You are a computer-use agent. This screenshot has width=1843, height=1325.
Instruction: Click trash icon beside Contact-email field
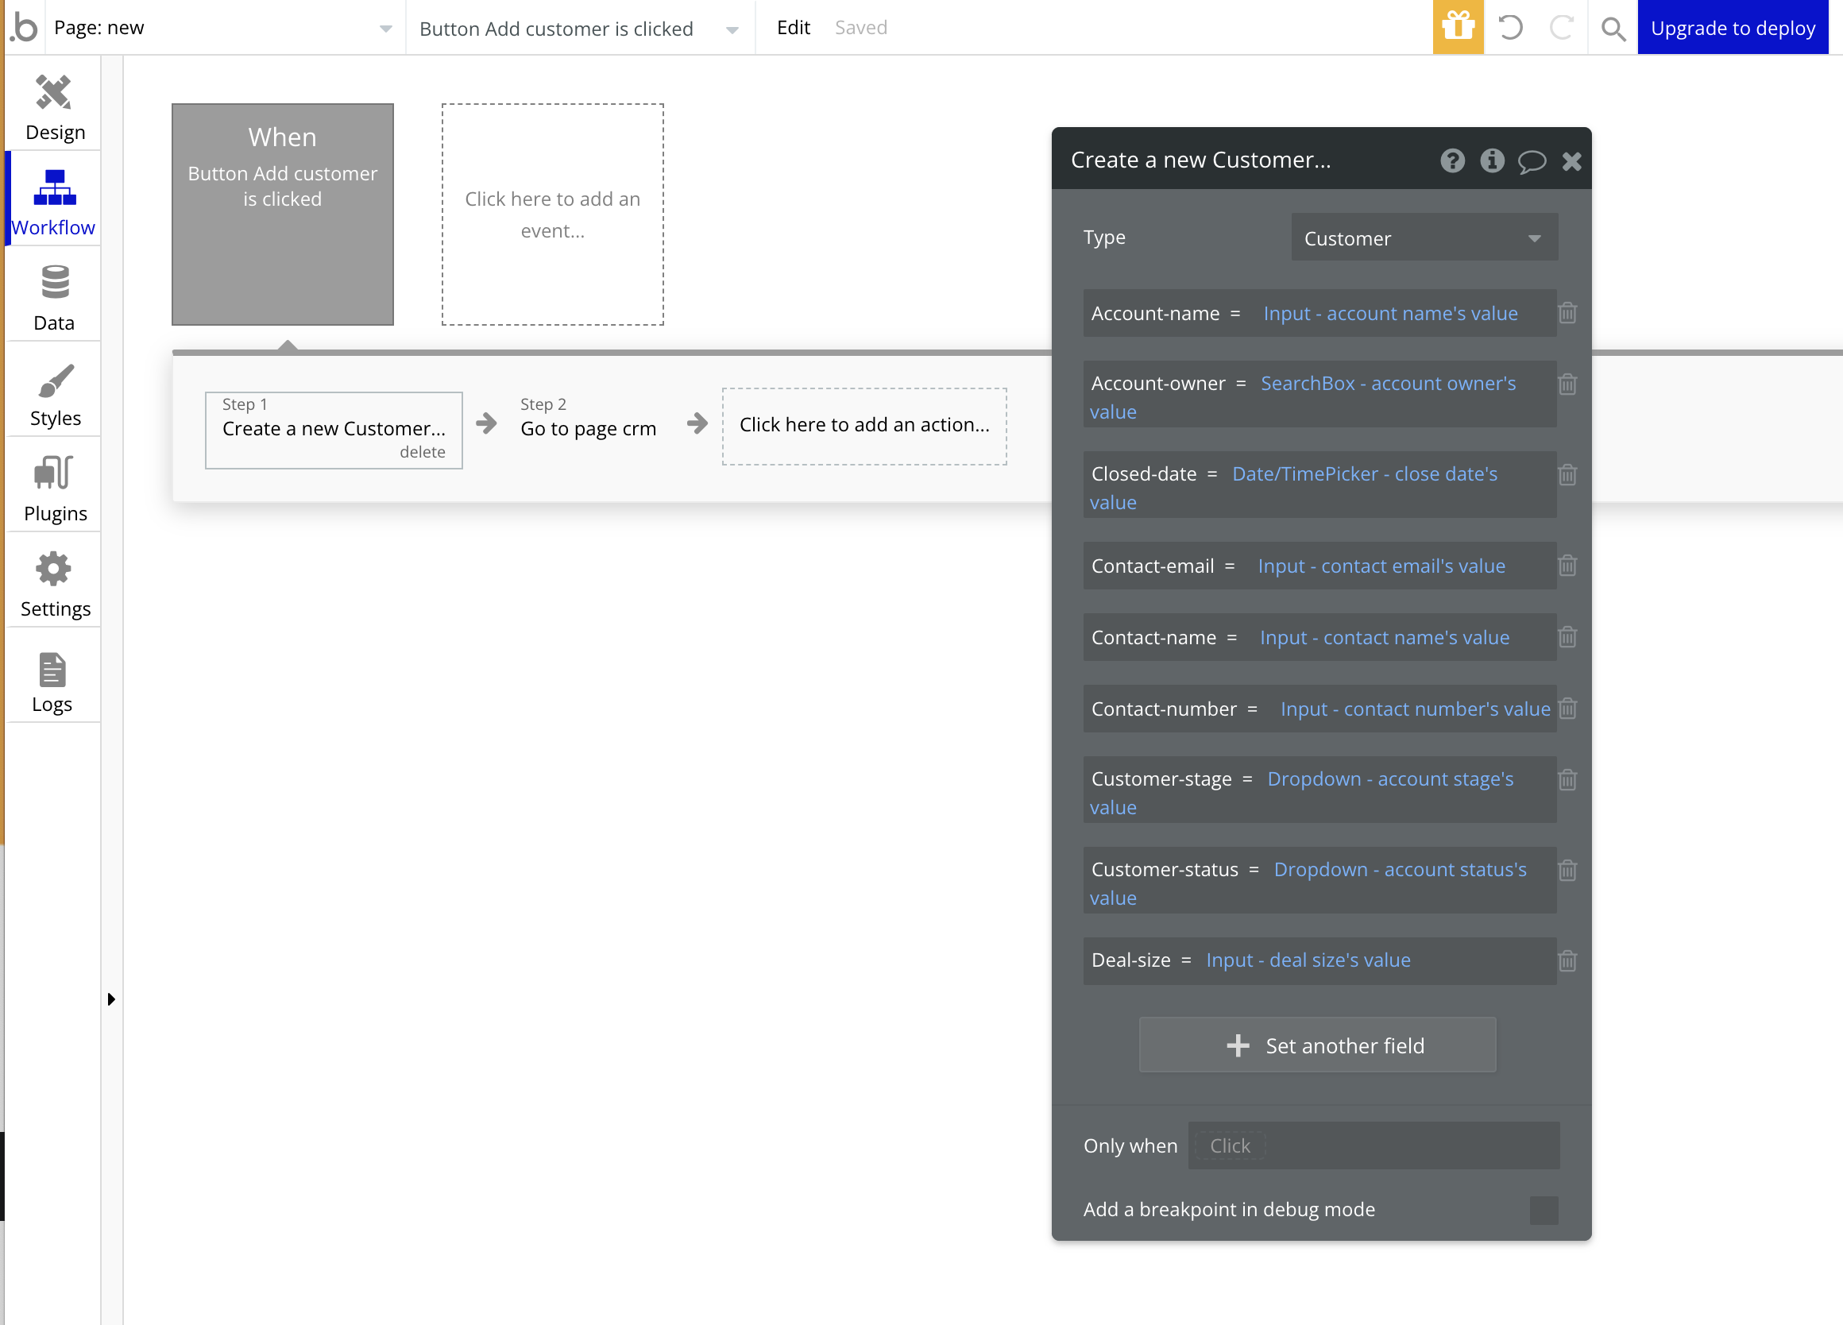point(1567,566)
